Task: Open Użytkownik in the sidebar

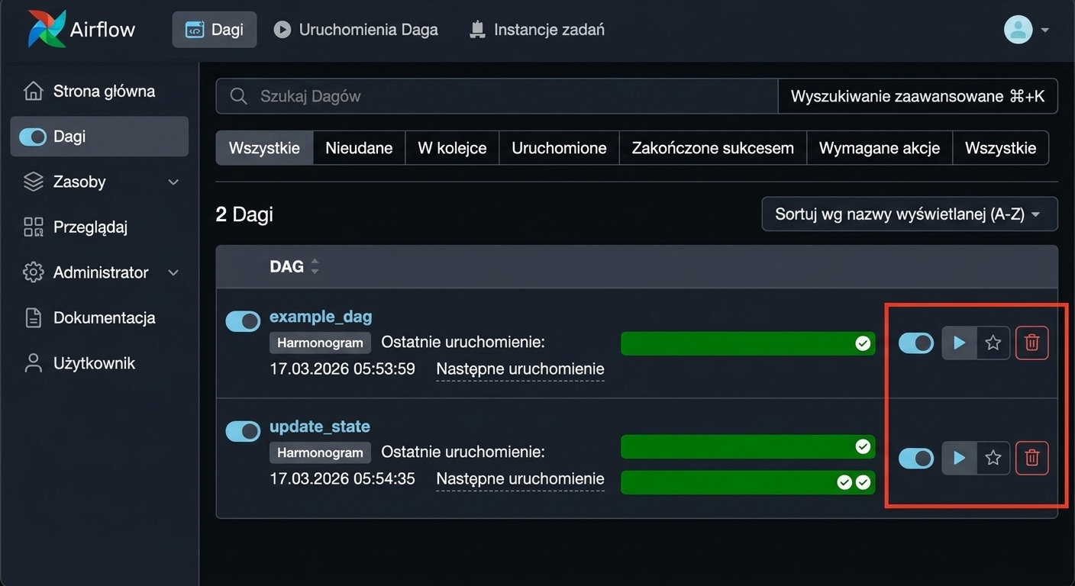Action: coord(99,363)
